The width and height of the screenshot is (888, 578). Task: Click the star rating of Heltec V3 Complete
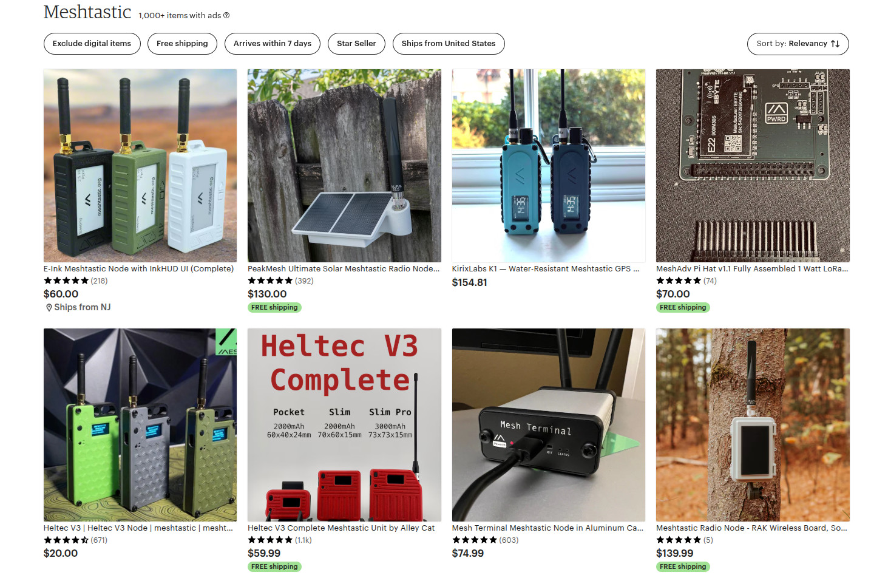(270, 540)
